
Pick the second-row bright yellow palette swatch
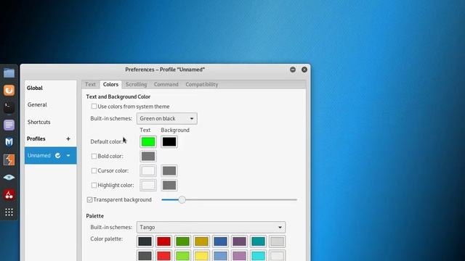click(x=202, y=256)
